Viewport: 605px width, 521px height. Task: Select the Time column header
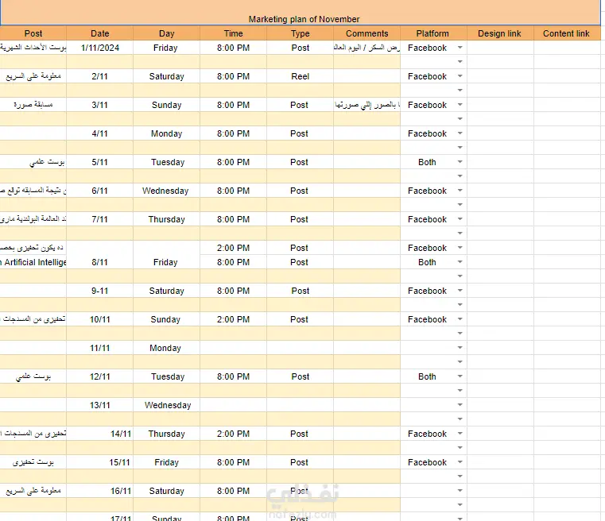[x=234, y=33]
